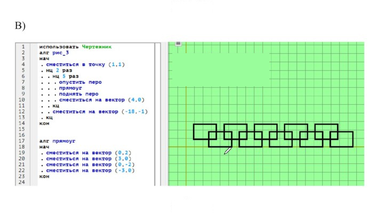This screenshot has height=215, width=384.
Task: Click 'сместиться на вектор (0,-2)' line
Action: click(x=90, y=164)
